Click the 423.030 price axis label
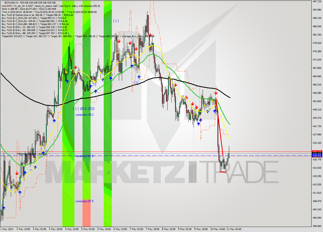This screenshot has width=323, height=232. 317,168
